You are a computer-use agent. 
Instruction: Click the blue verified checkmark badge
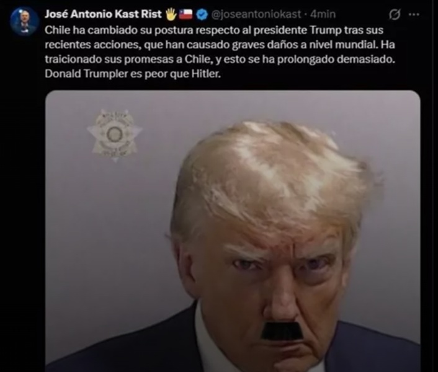(x=202, y=14)
